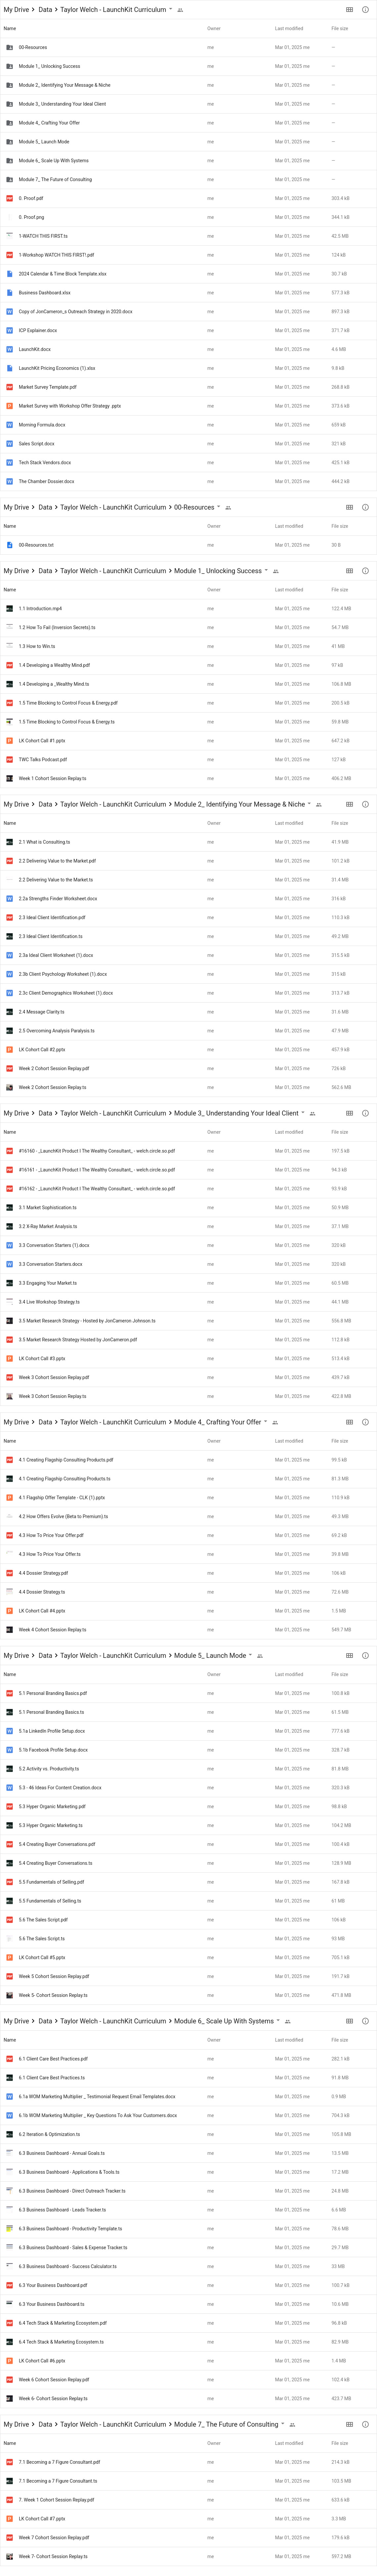Select Morning Formula.docx file row
Image resolution: width=377 pixels, height=2576 pixels.
188,425
